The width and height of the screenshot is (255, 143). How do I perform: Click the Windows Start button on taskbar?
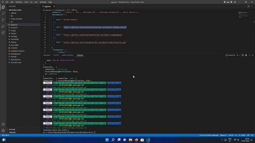[x=107, y=140]
